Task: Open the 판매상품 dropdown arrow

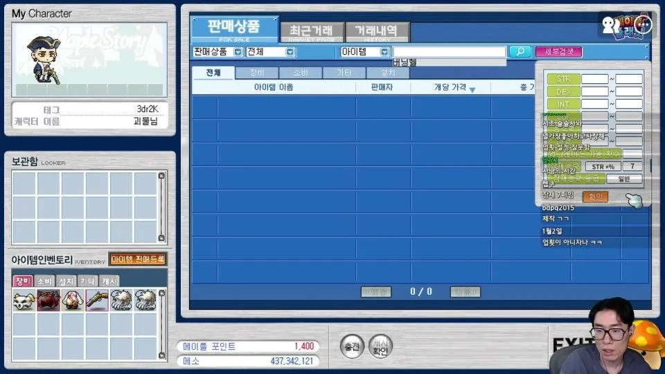Action: 238,52
